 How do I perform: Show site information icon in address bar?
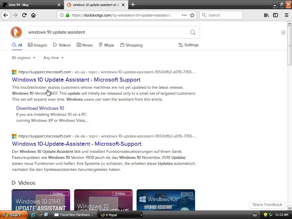(62, 15)
